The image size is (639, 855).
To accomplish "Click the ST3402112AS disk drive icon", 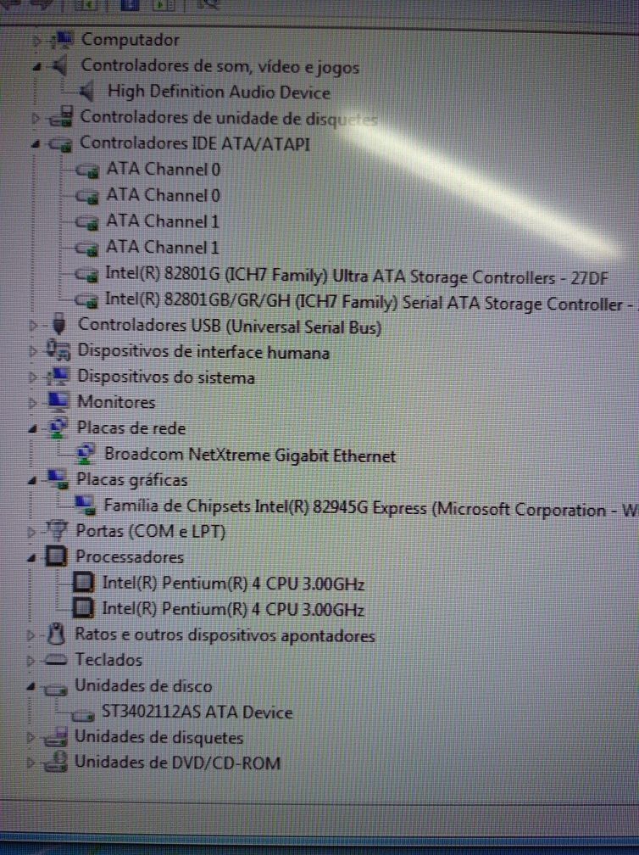I will pos(83,714).
